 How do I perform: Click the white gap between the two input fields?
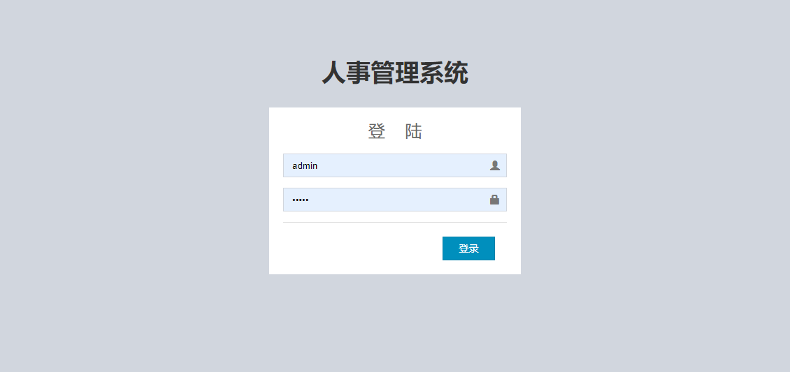tap(394, 182)
